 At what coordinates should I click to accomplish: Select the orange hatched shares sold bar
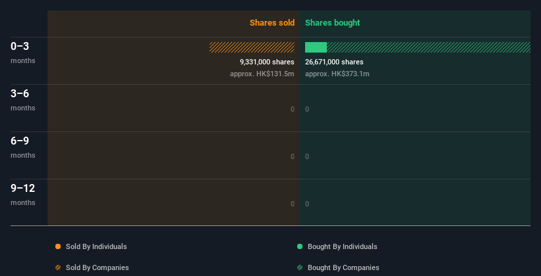coord(252,47)
